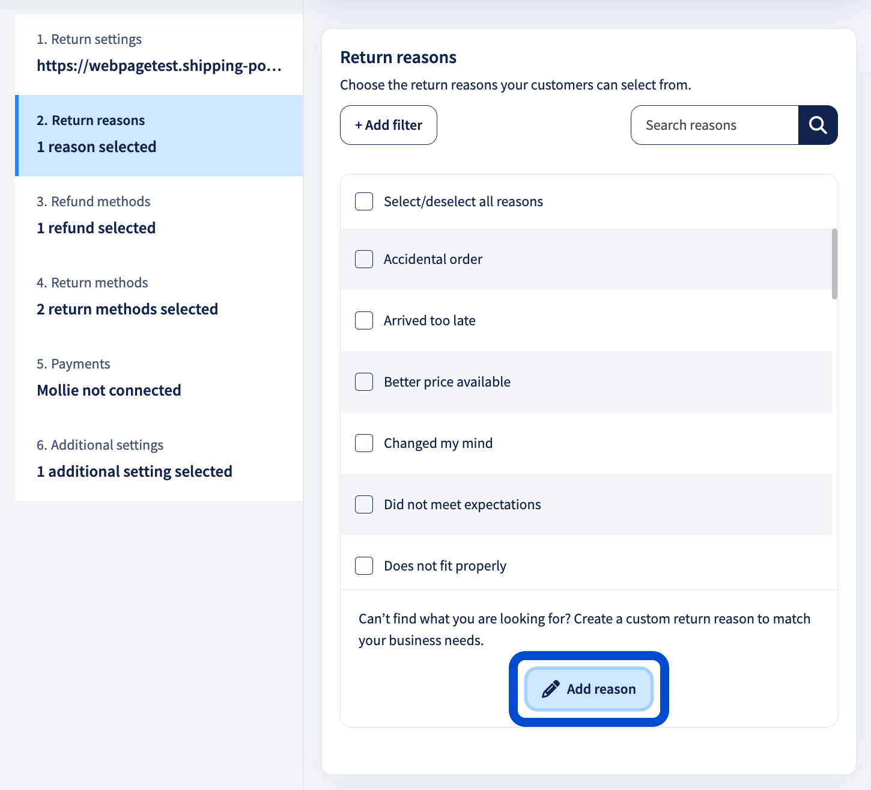Focus the Search reasons input field

715,125
